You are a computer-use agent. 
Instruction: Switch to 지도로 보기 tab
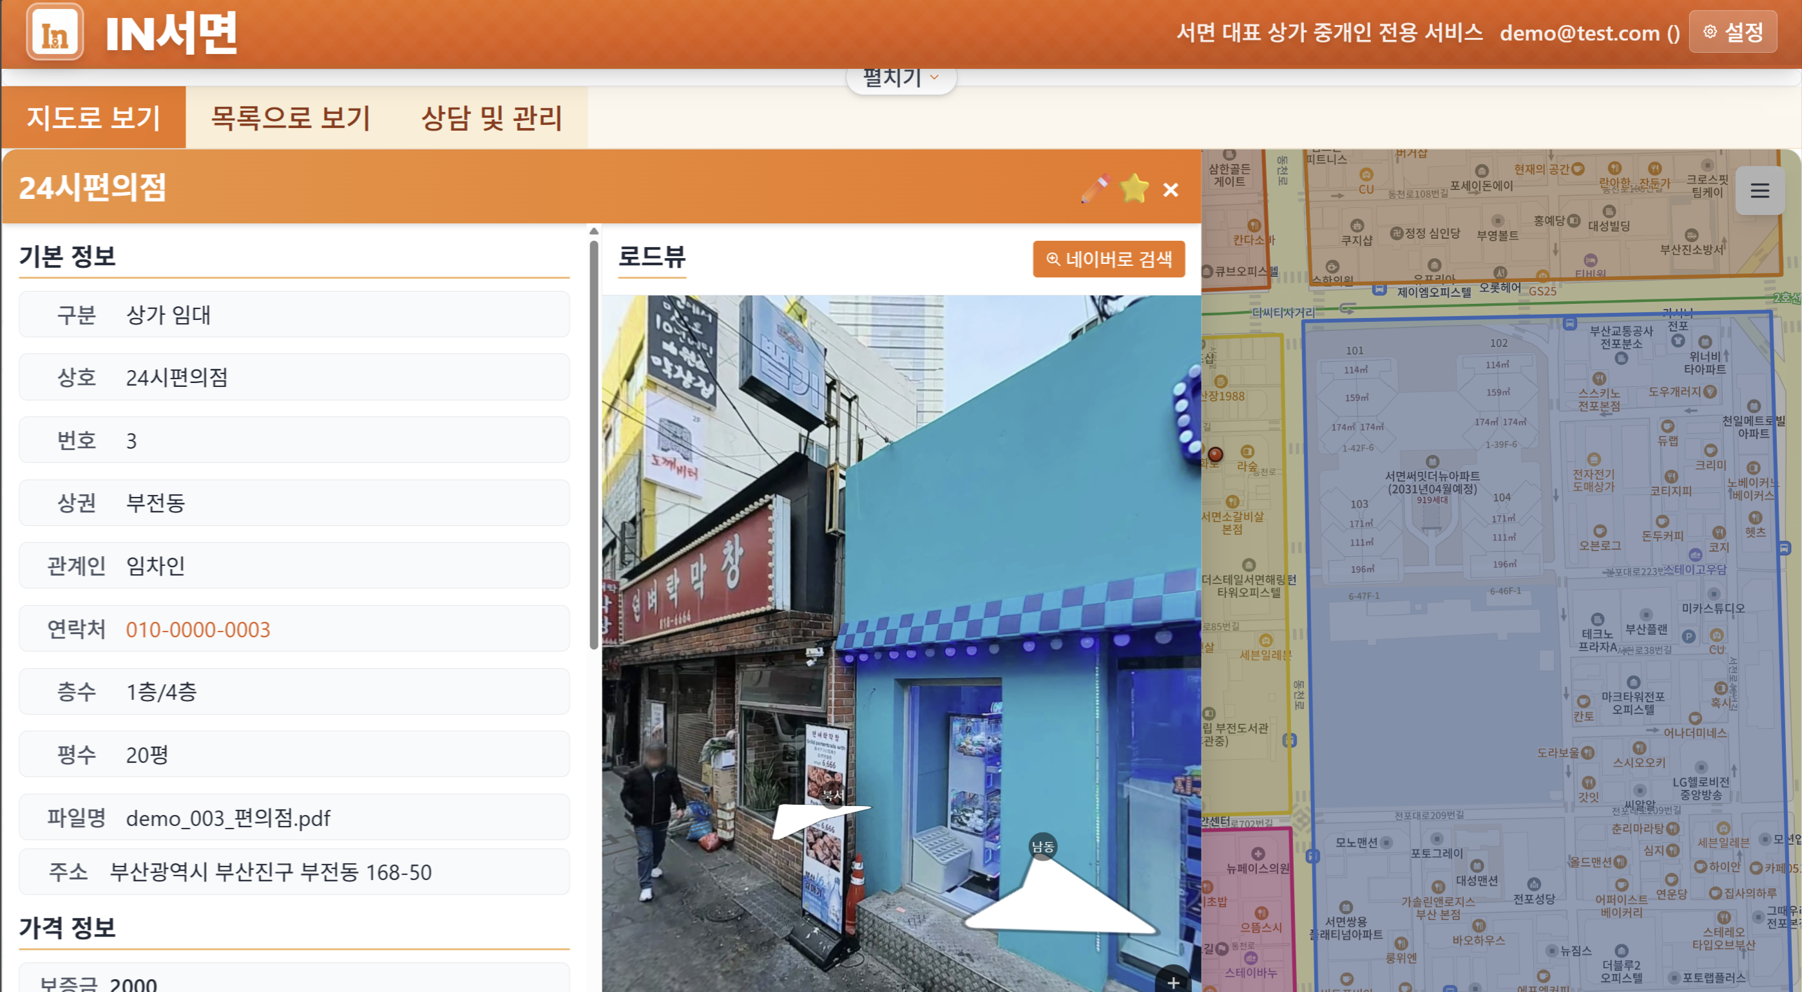(93, 117)
